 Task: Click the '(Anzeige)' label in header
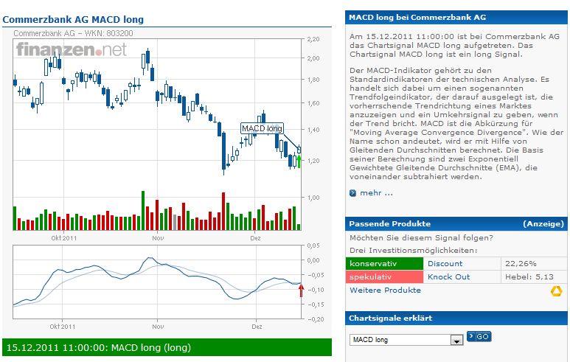point(543,223)
